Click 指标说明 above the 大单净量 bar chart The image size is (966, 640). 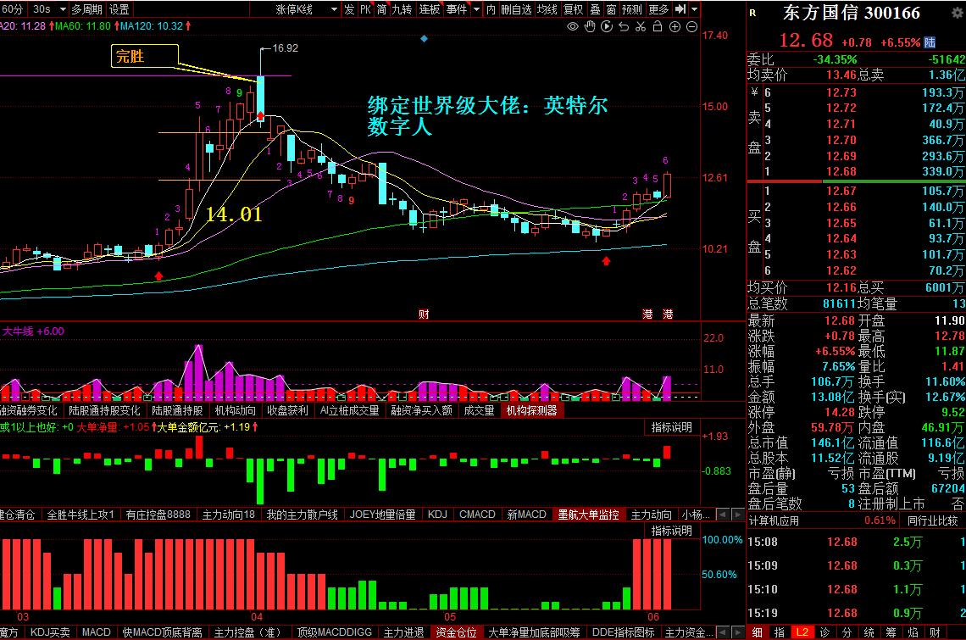click(671, 427)
